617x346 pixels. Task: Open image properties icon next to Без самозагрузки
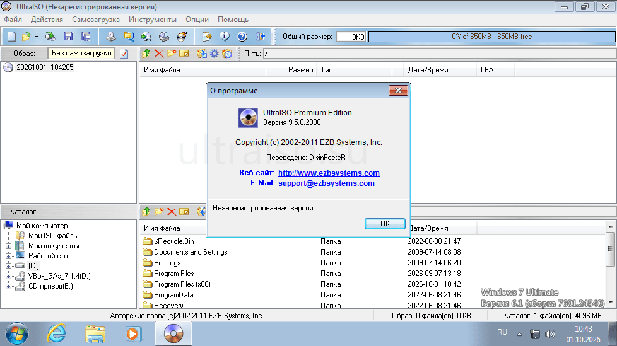point(124,54)
